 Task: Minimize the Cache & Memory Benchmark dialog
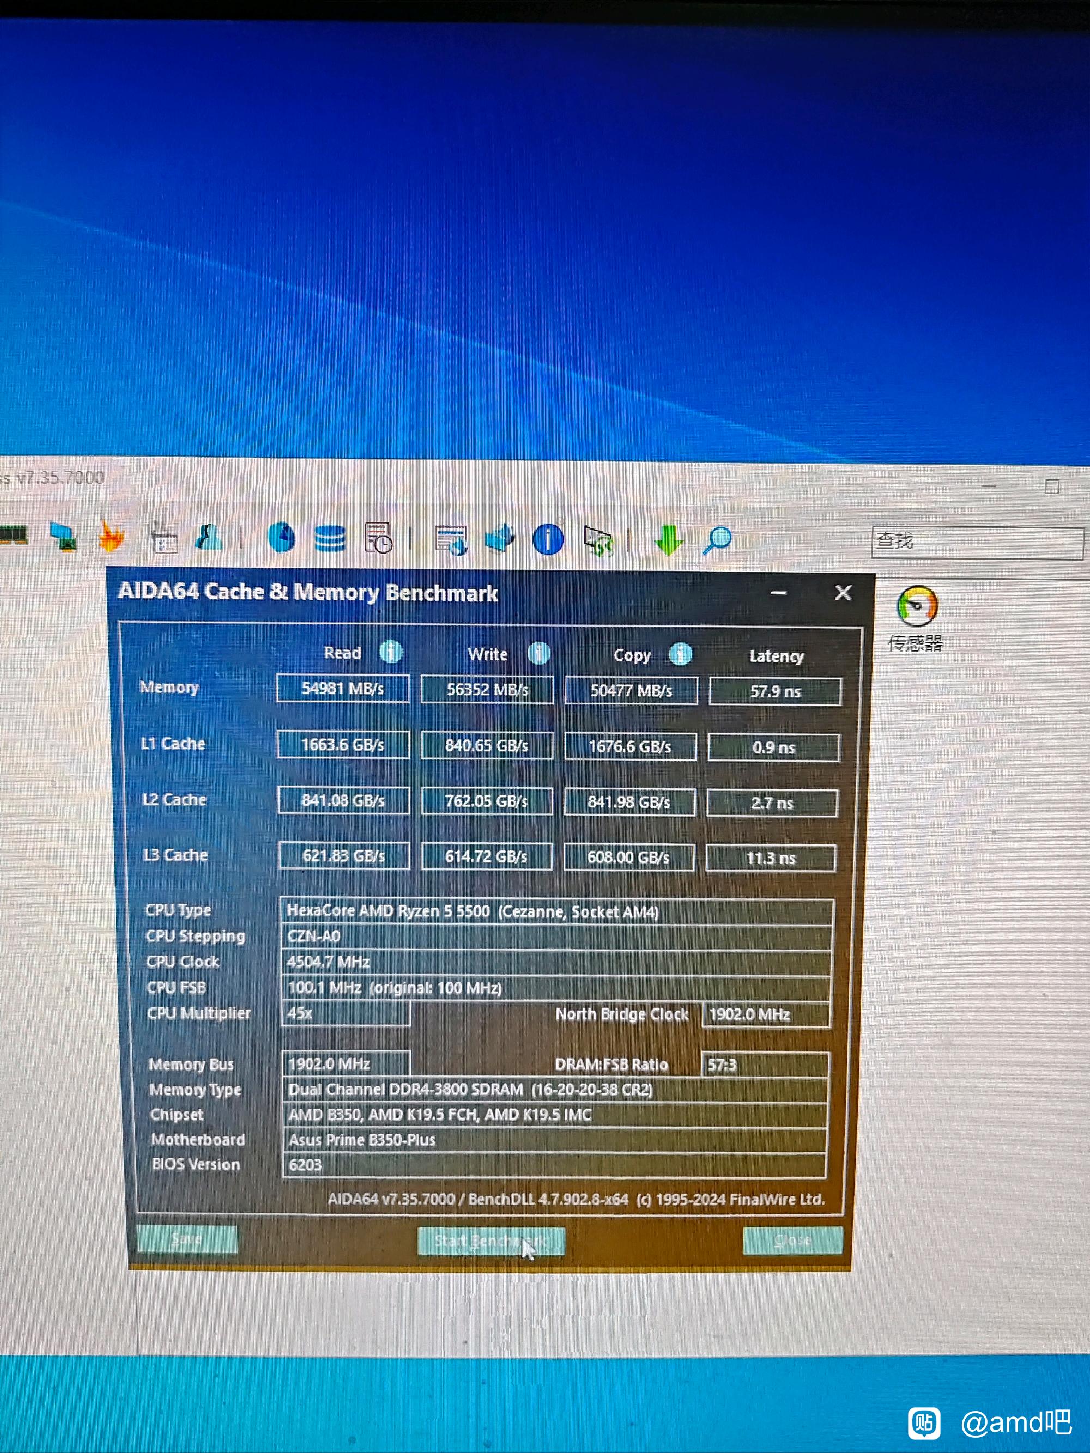click(779, 593)
